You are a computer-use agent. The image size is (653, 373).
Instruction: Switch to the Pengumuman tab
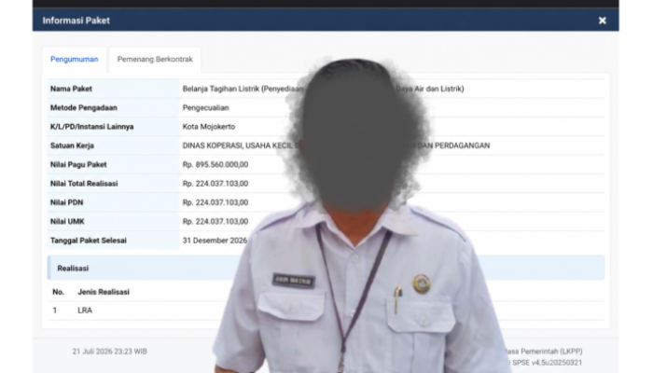(74, 59)
